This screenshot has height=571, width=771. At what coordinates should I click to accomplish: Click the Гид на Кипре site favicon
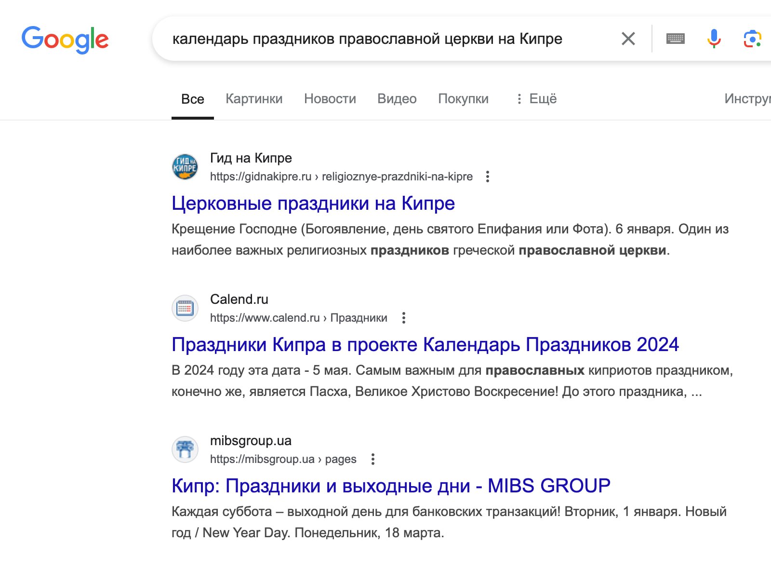pos(185,167)
